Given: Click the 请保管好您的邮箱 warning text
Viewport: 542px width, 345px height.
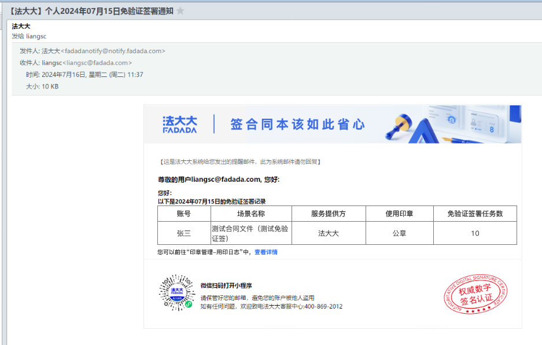Looking at the screenshot, I should (257, 298).
